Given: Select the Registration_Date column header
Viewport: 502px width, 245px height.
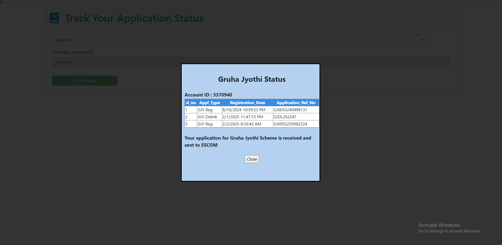Looking at the screenshot, I should point(247,103).
